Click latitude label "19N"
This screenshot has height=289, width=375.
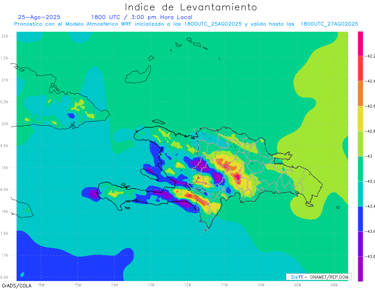[4, 167]
